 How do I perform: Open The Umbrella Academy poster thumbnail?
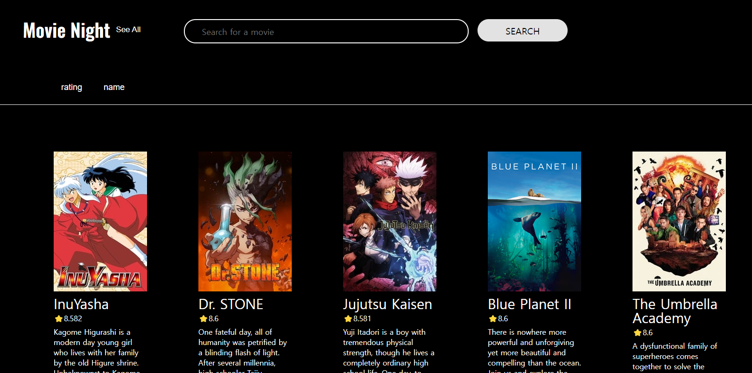tap(679, 221)
